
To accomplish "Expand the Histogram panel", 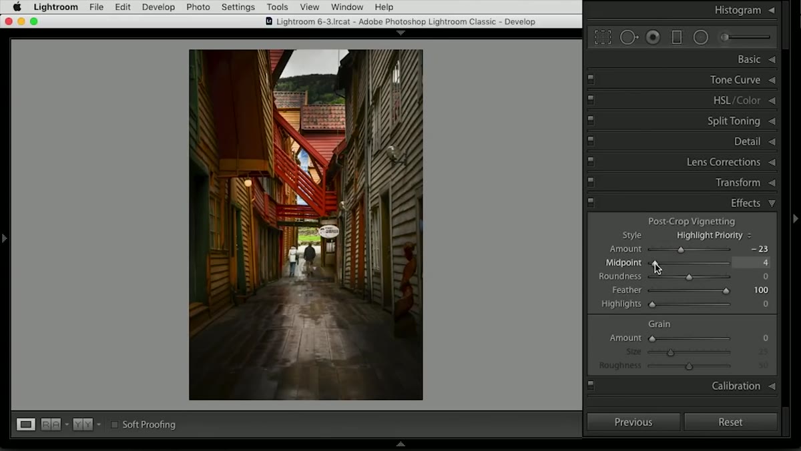I will coord(772,10).
